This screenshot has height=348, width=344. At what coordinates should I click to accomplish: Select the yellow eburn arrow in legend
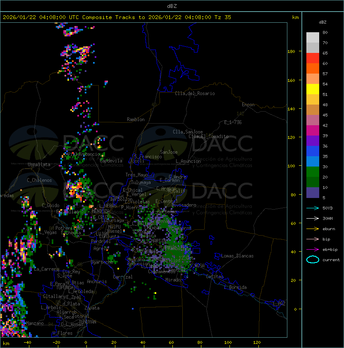tap(313, 229)
